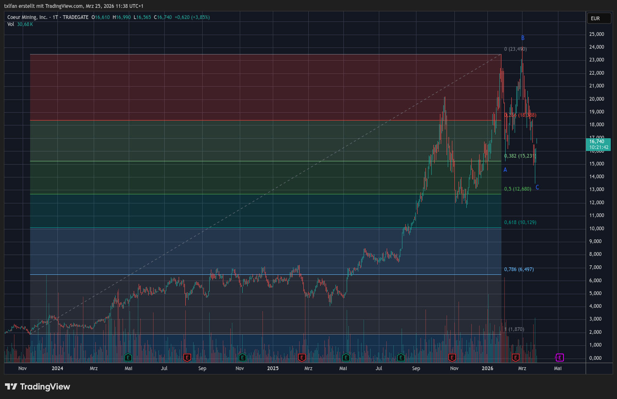Select the green earnings marker at Nov 2024

click(x=242, y=357)
